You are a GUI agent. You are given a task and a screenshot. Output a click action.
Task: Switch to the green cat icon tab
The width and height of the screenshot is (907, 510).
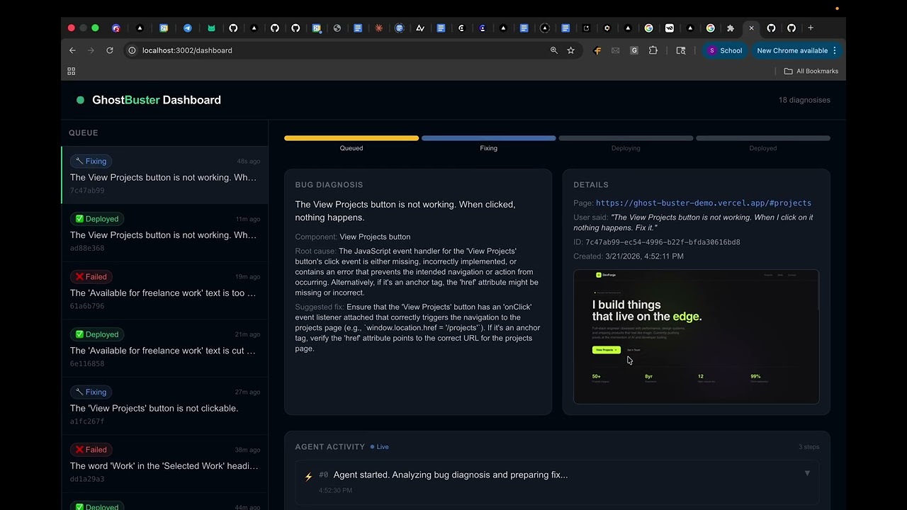pyautogui.click(x=211, y=28)
